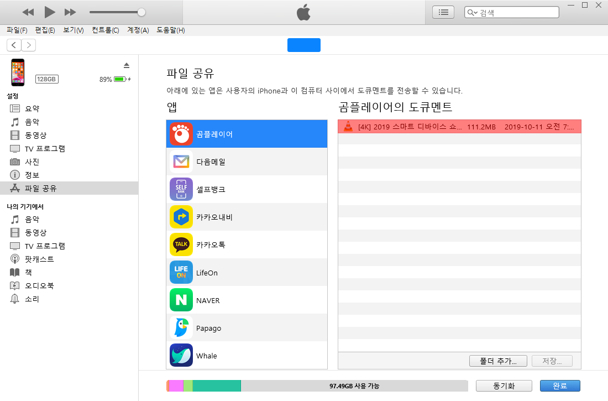The width and height of the screenshot is (608, 401).
Task: Open the list view icon near search
Action: click(443, 12)
